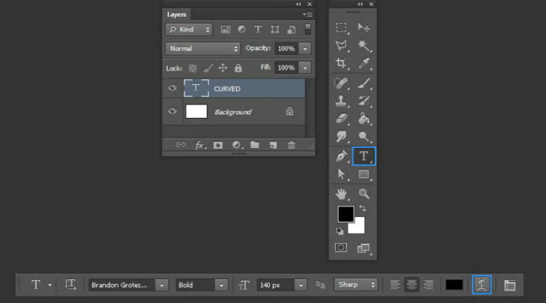The width and height of the screenshot is (546, 303).
Task: Select the Rectangular Marquee tool
Action: pyautogui.click(x=342, y=27)
